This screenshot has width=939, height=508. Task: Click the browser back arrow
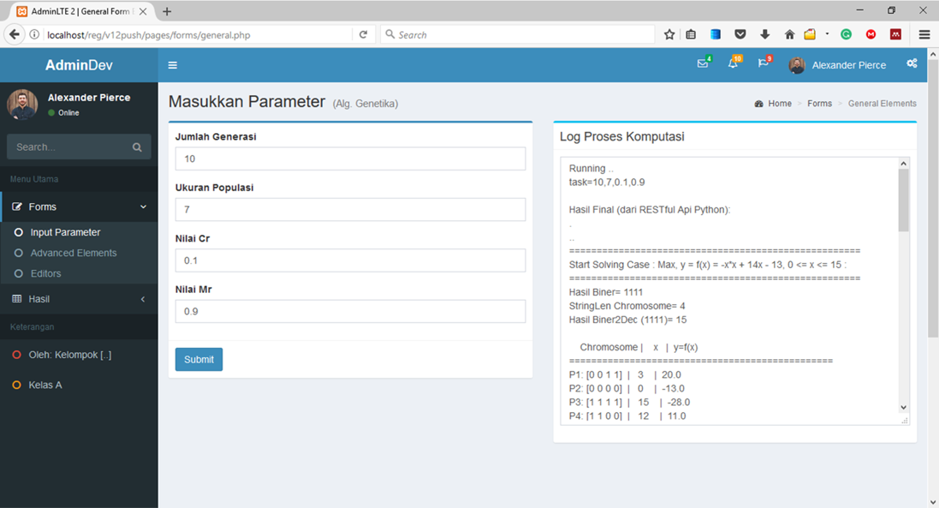click(14, 35)
